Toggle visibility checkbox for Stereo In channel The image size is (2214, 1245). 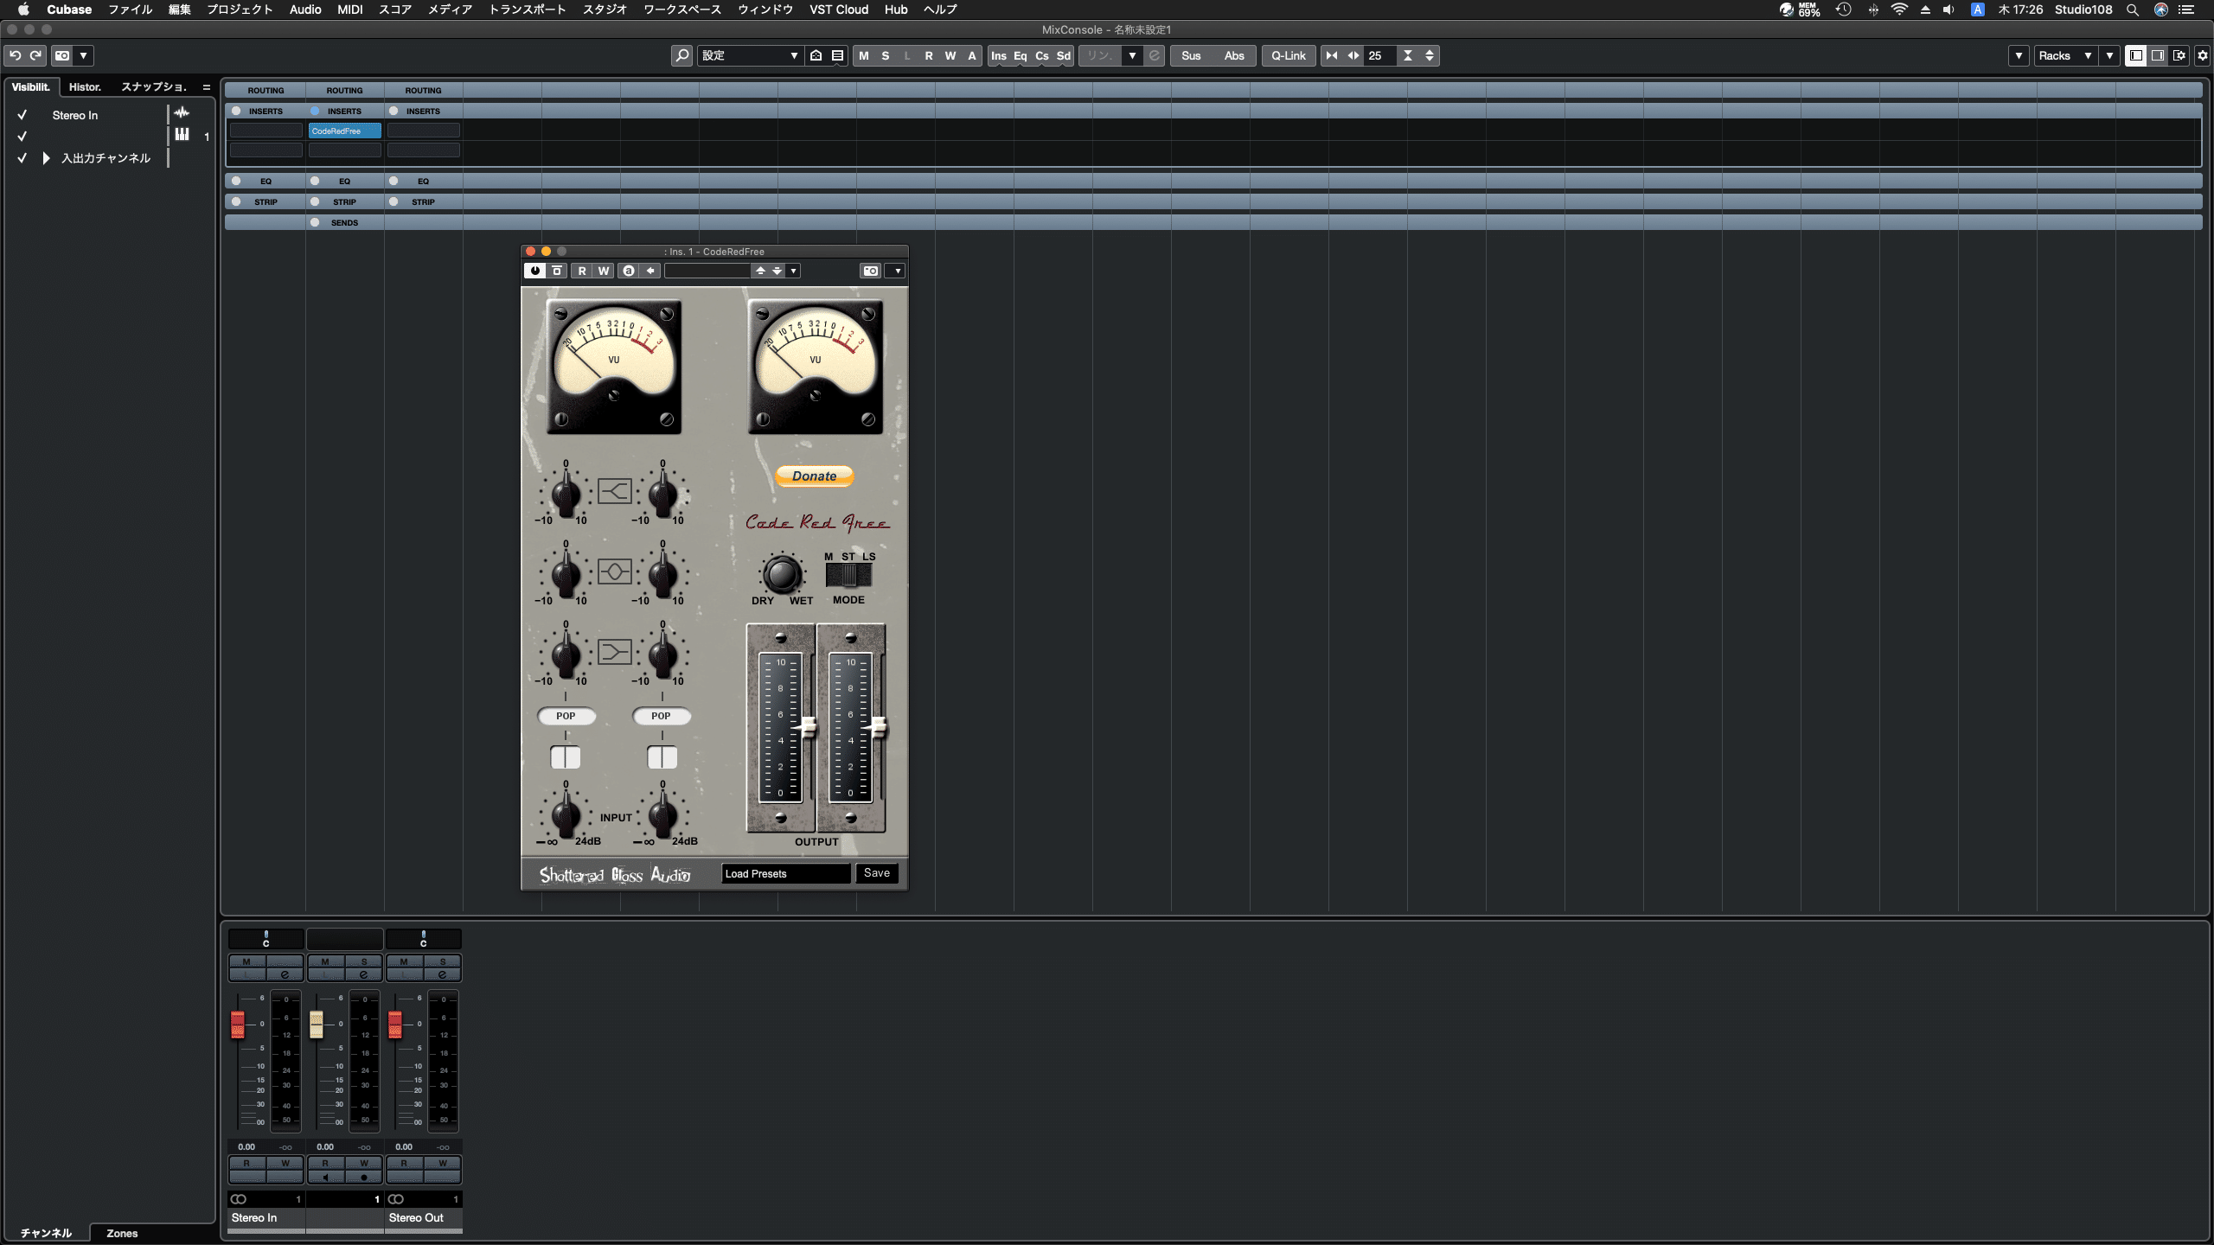tap(22, 114)
